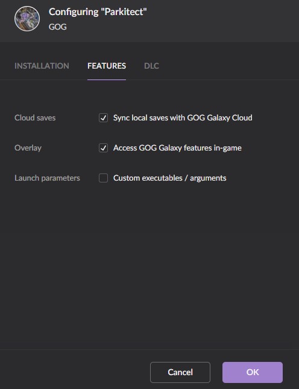The height and width of the screenshot is (389, 299).
Task: Click the purple underline beneath FEATURES
Action: point(107,79)
